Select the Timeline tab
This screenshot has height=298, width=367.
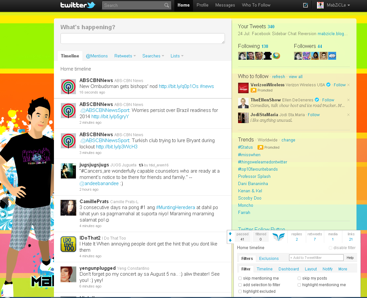click(70, 56)
